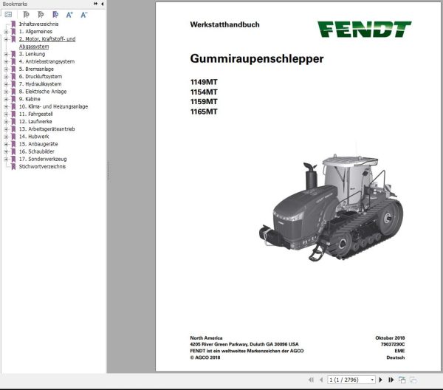Collapse the Bookmarks panel arrow
443x390 pixels.
pyautogui.click(x=102, y=4)
